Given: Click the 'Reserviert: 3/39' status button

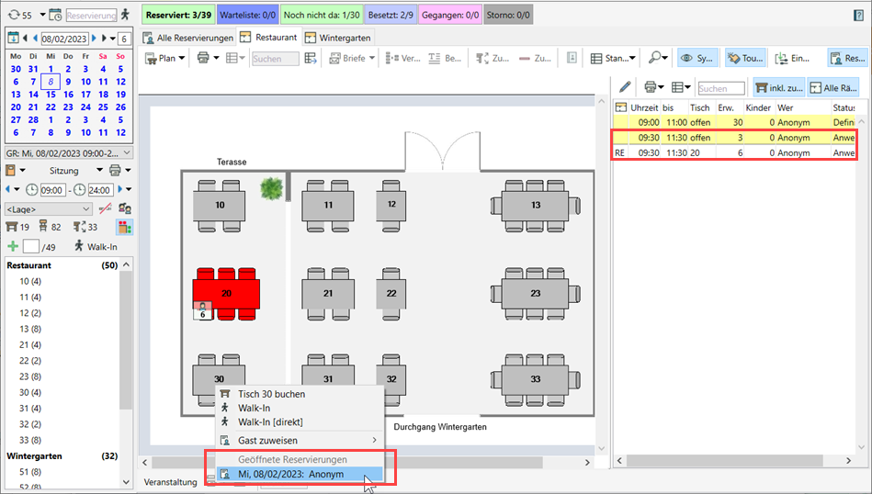Looking at the screenshot, I should click(x=178, y=15).
